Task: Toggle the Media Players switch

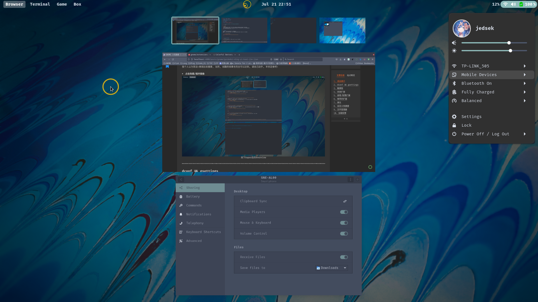Action: 344,212
